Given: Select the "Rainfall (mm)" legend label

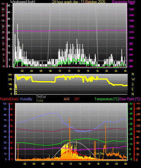Looking at the screenshot, I should (x=9, y=99).
